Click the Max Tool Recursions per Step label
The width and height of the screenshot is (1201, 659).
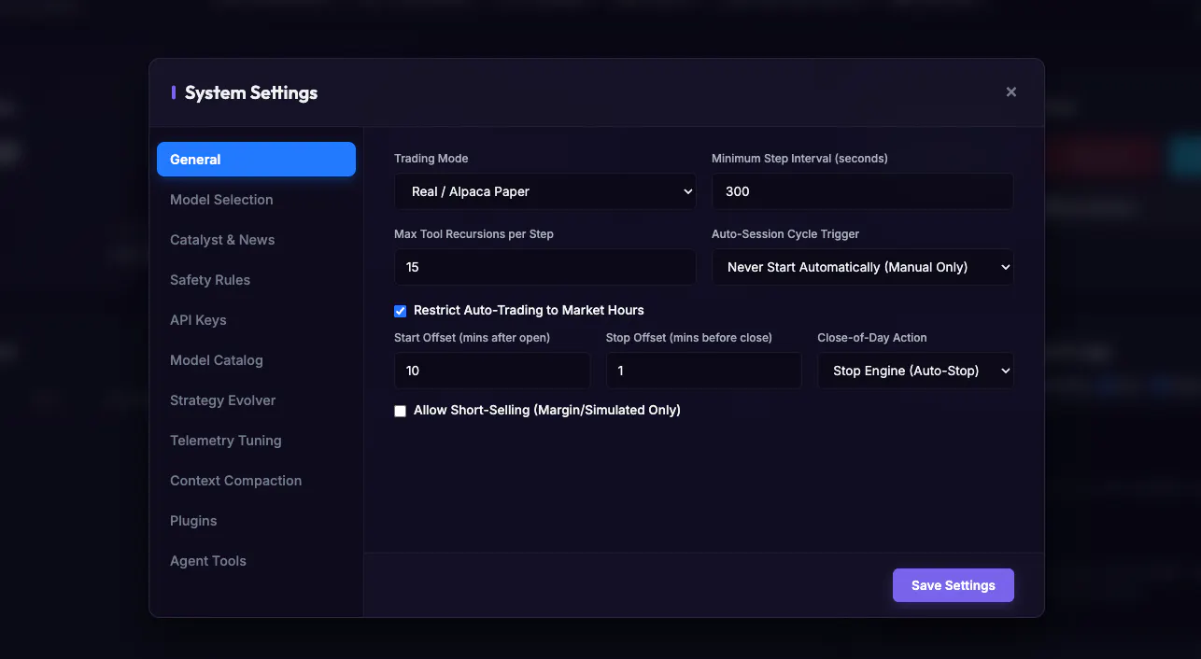click(x=473, y=233)
